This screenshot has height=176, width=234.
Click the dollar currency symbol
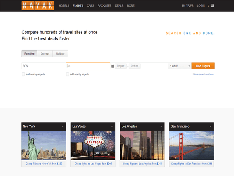pyautogui.click(x=208, y=6)
